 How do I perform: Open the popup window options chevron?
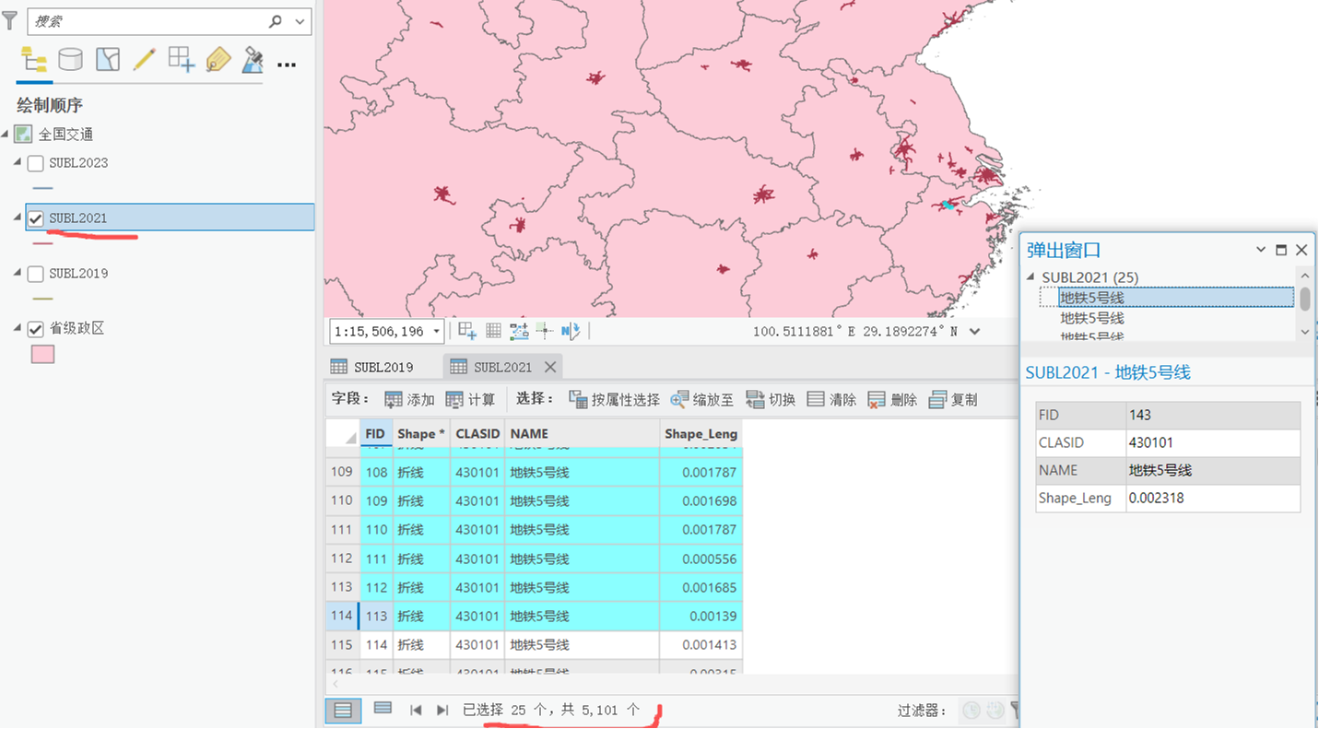(1261, 250)
